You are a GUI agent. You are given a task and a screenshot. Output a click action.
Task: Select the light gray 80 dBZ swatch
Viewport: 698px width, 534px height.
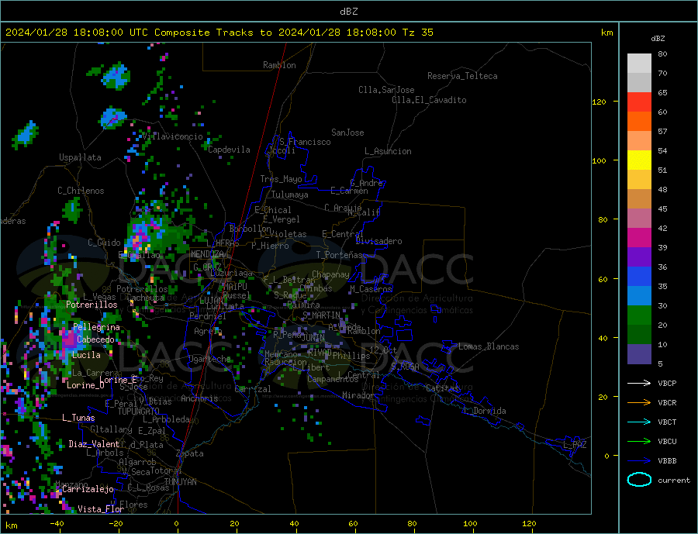639,64
